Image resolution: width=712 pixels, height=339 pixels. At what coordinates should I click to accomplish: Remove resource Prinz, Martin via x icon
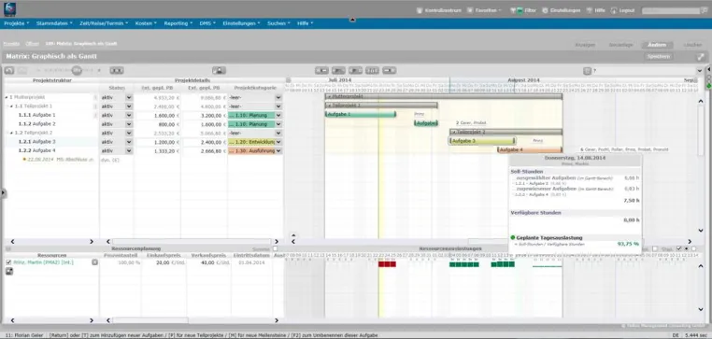[x=94, y=262]
